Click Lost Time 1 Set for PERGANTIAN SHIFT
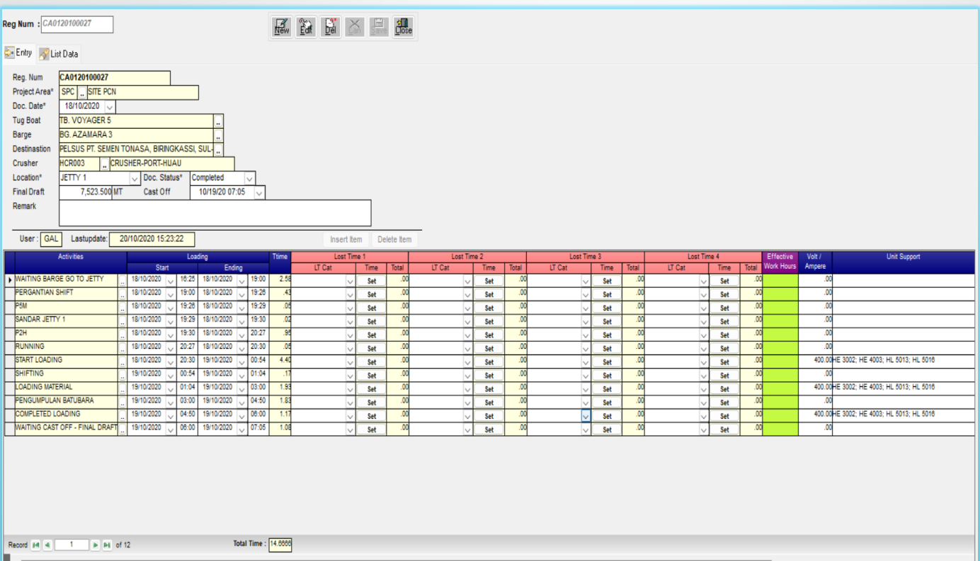The height and width of the screenshot is (561, 980). (371, 294)
